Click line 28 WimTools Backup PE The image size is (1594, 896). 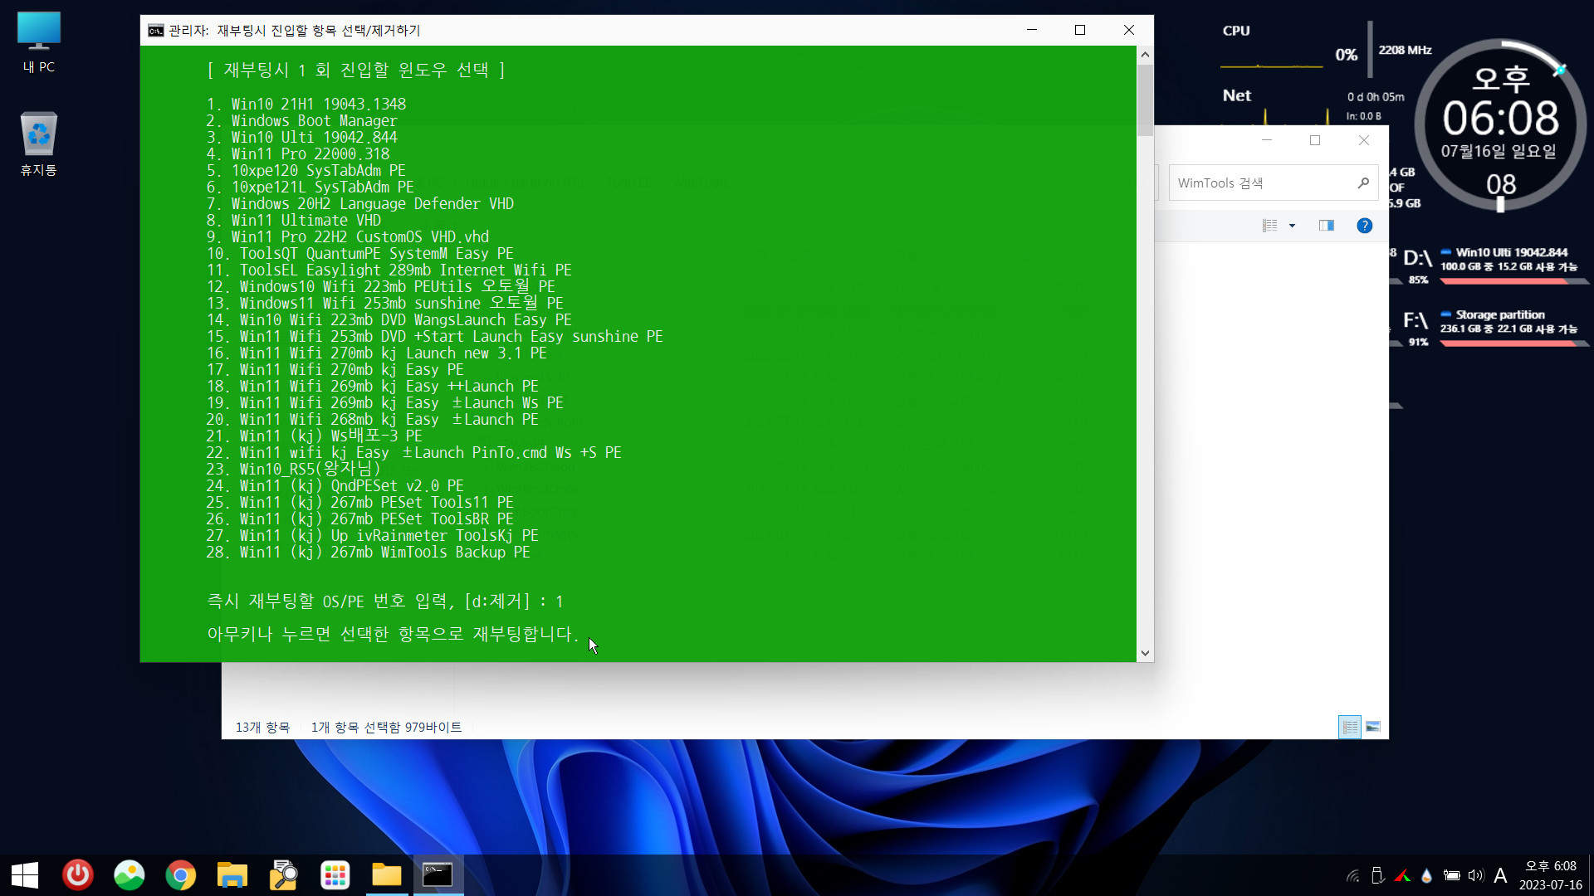pyautogui.click(x=368, y=553)
